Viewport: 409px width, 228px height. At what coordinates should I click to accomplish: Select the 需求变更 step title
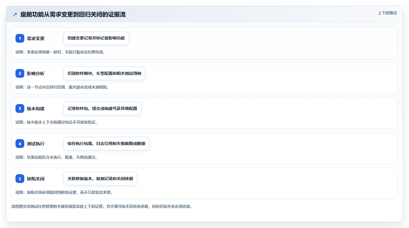click(x=36, y=38)
